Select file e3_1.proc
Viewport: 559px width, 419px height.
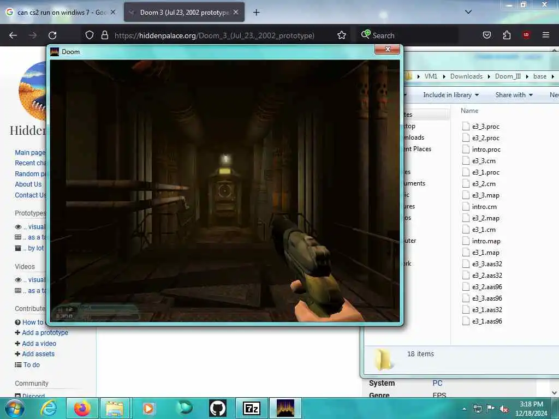point(485,172)
